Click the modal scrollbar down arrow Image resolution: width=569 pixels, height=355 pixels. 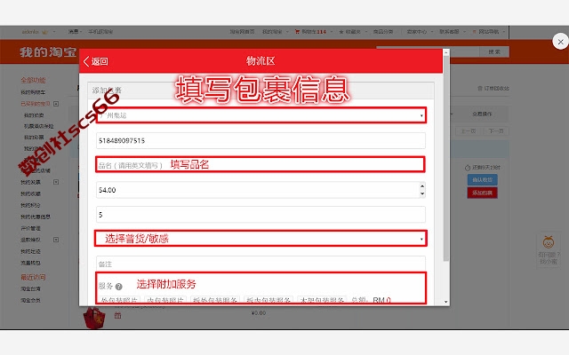[446, 302]
